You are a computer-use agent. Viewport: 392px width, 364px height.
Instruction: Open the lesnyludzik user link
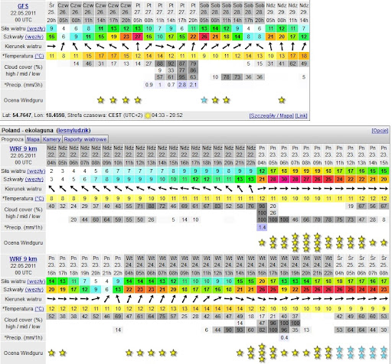[73, 131]
